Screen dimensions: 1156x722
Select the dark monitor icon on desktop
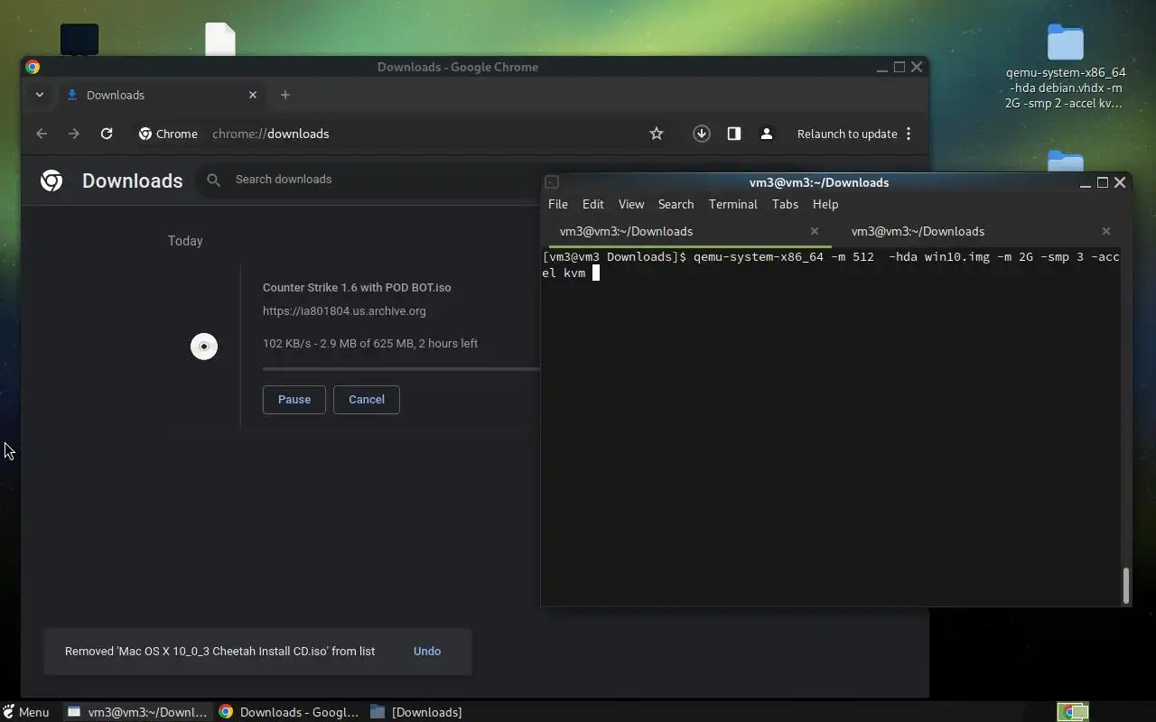pyautogui.click(x=79, y=39)
